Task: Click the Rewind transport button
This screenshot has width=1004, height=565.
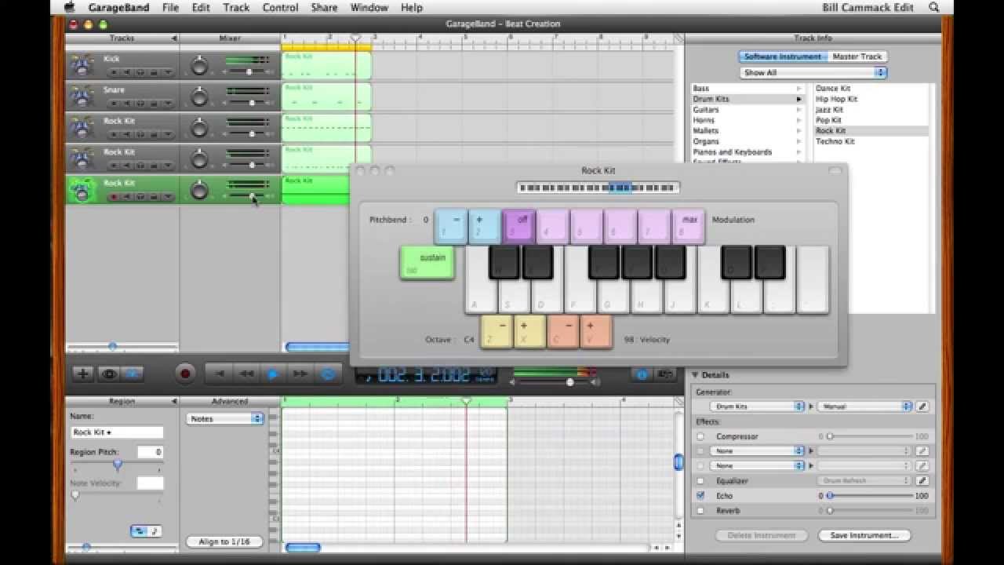Action: tap(246, 374)
